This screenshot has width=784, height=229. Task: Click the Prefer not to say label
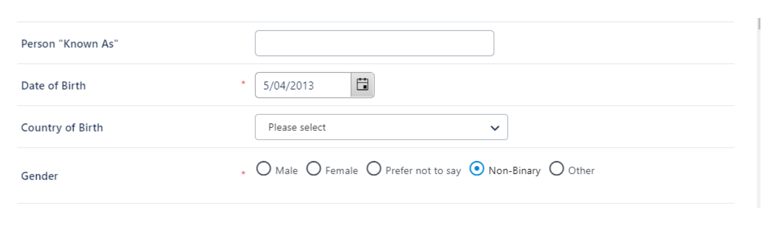click(423, 170)
